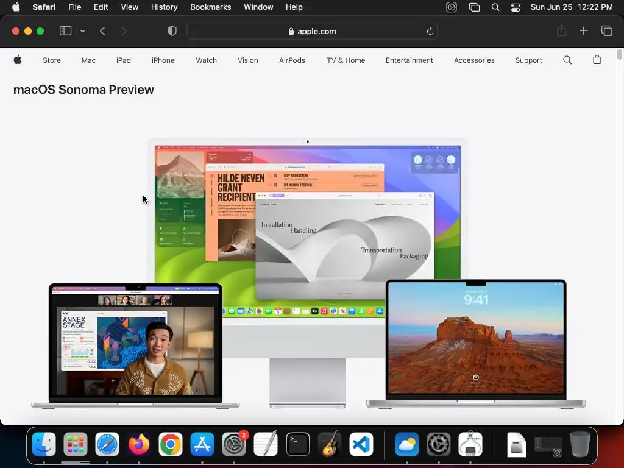Click the screen mirroring menu bar icon
This screenshot has width=624, height=468.
(x=474, y=7)
